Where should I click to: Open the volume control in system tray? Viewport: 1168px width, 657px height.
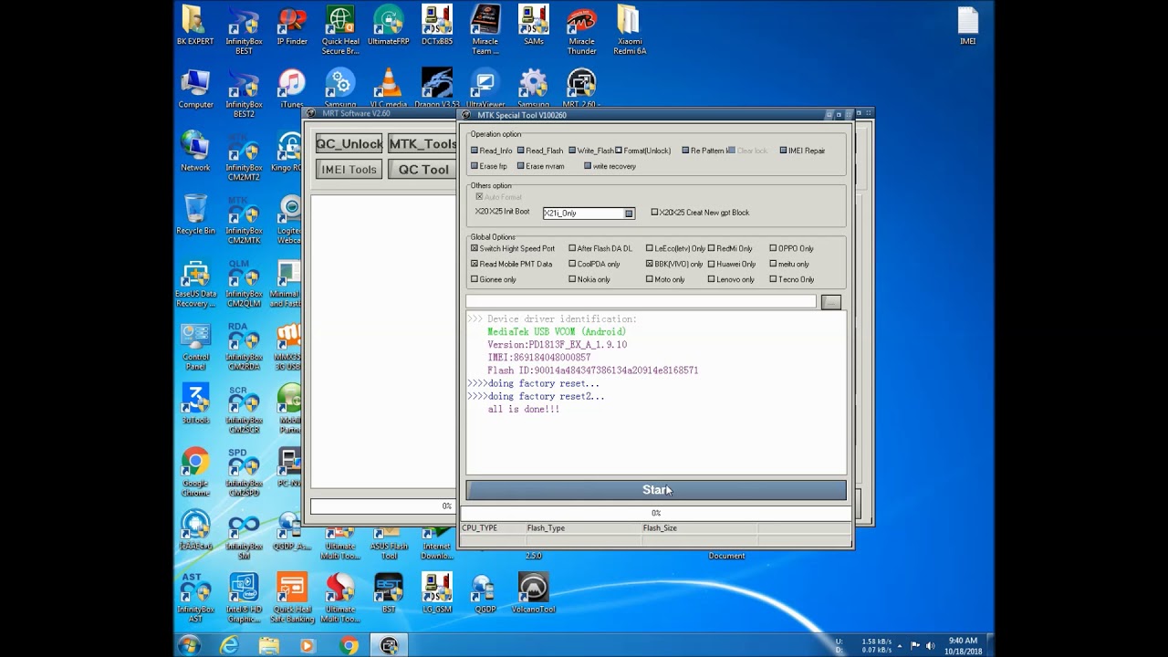coord(931,646)
